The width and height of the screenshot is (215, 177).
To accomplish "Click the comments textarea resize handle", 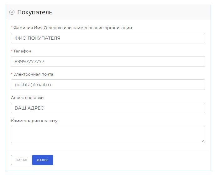I will 203,141.
